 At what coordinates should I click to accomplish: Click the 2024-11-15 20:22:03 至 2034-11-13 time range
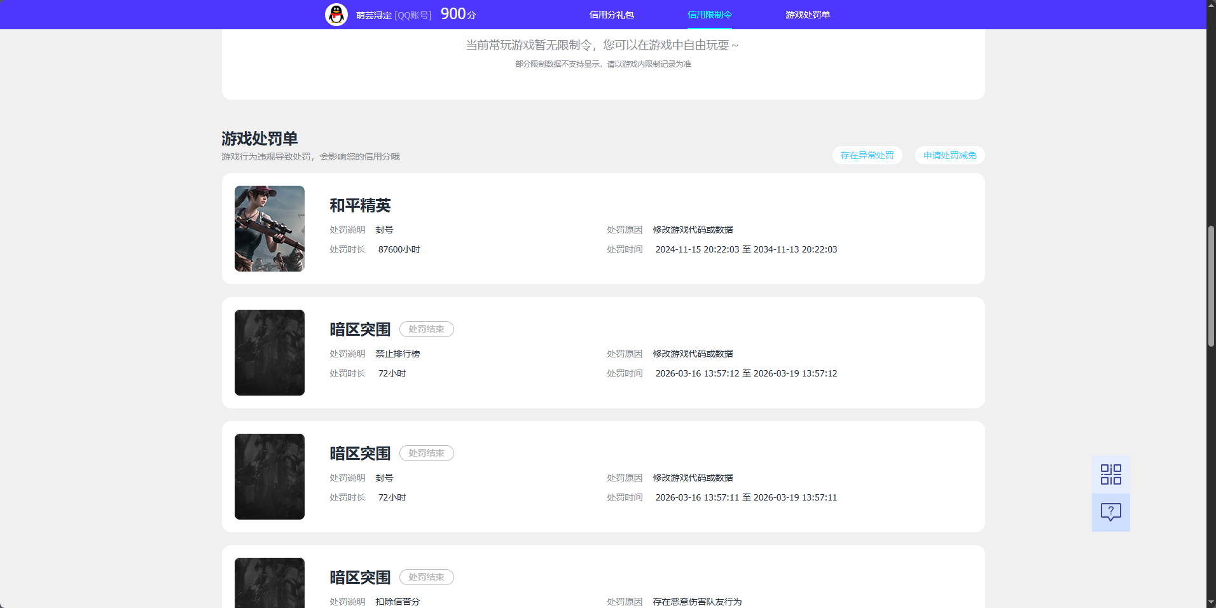click(x=747, y=249)
